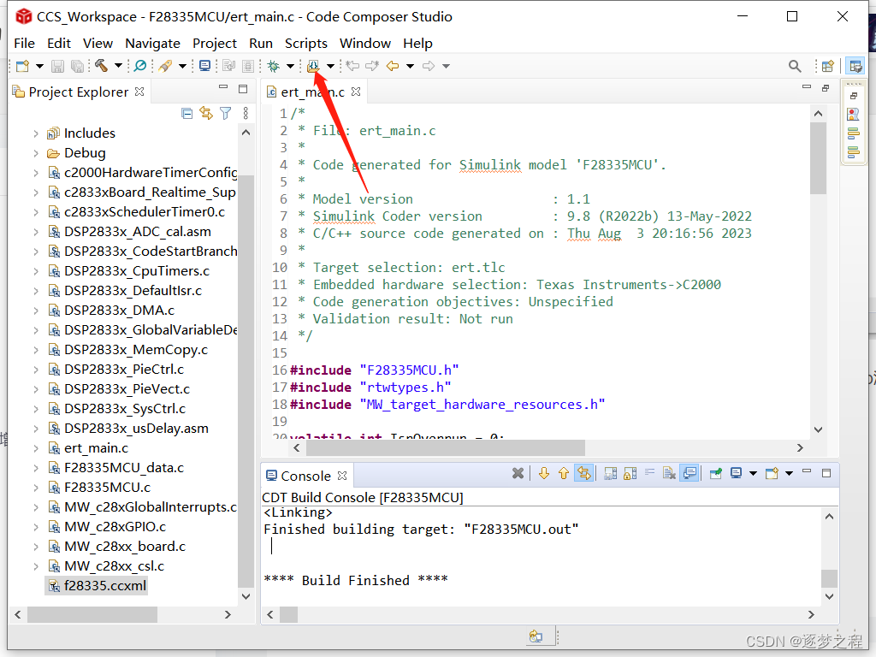Open the dropdown next to the build hammer icon
The image size is (876, 657).
pyautogui.click(x=118, y=65)
